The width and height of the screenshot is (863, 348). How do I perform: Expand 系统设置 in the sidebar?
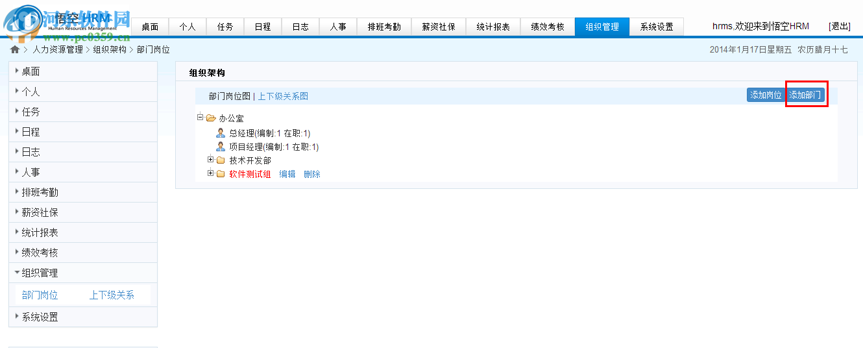[83, 317]
